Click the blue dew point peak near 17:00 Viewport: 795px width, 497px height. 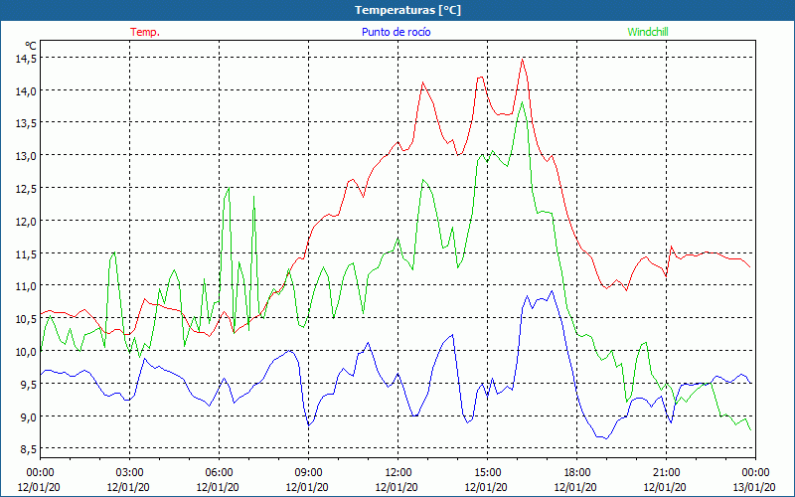click(x=552, y=291)
